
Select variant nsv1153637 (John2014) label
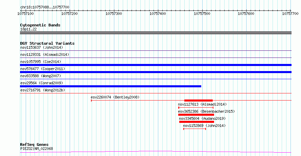(42, 47)
